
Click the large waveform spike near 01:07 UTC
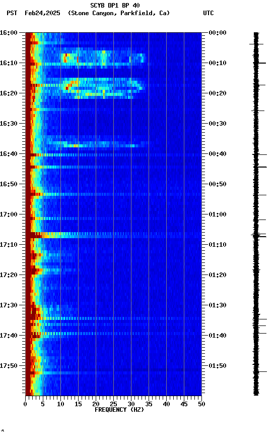coord(258,236)
